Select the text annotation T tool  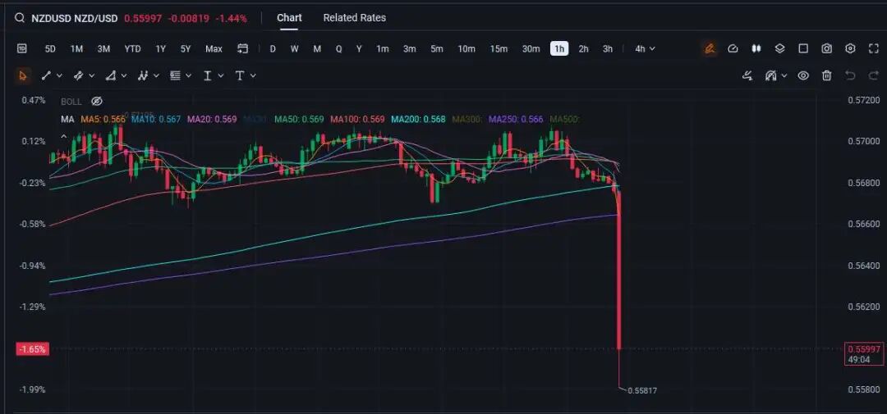coord(240,75)
